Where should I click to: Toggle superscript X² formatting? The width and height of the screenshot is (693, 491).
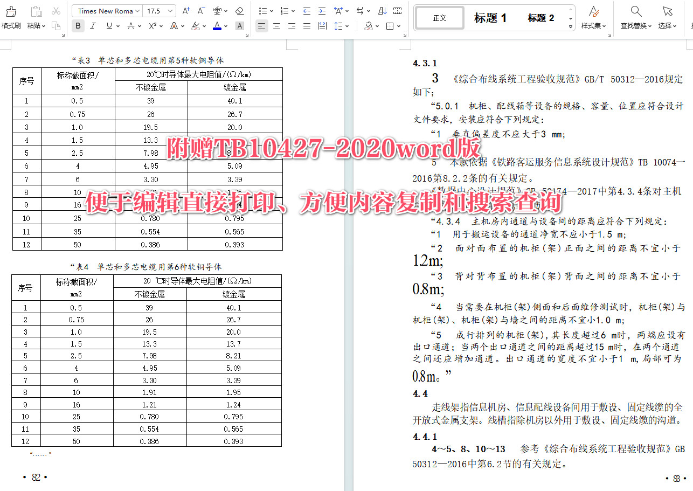pos(153,25)
